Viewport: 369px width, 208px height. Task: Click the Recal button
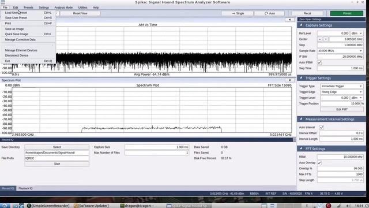[x=307, y=13]
